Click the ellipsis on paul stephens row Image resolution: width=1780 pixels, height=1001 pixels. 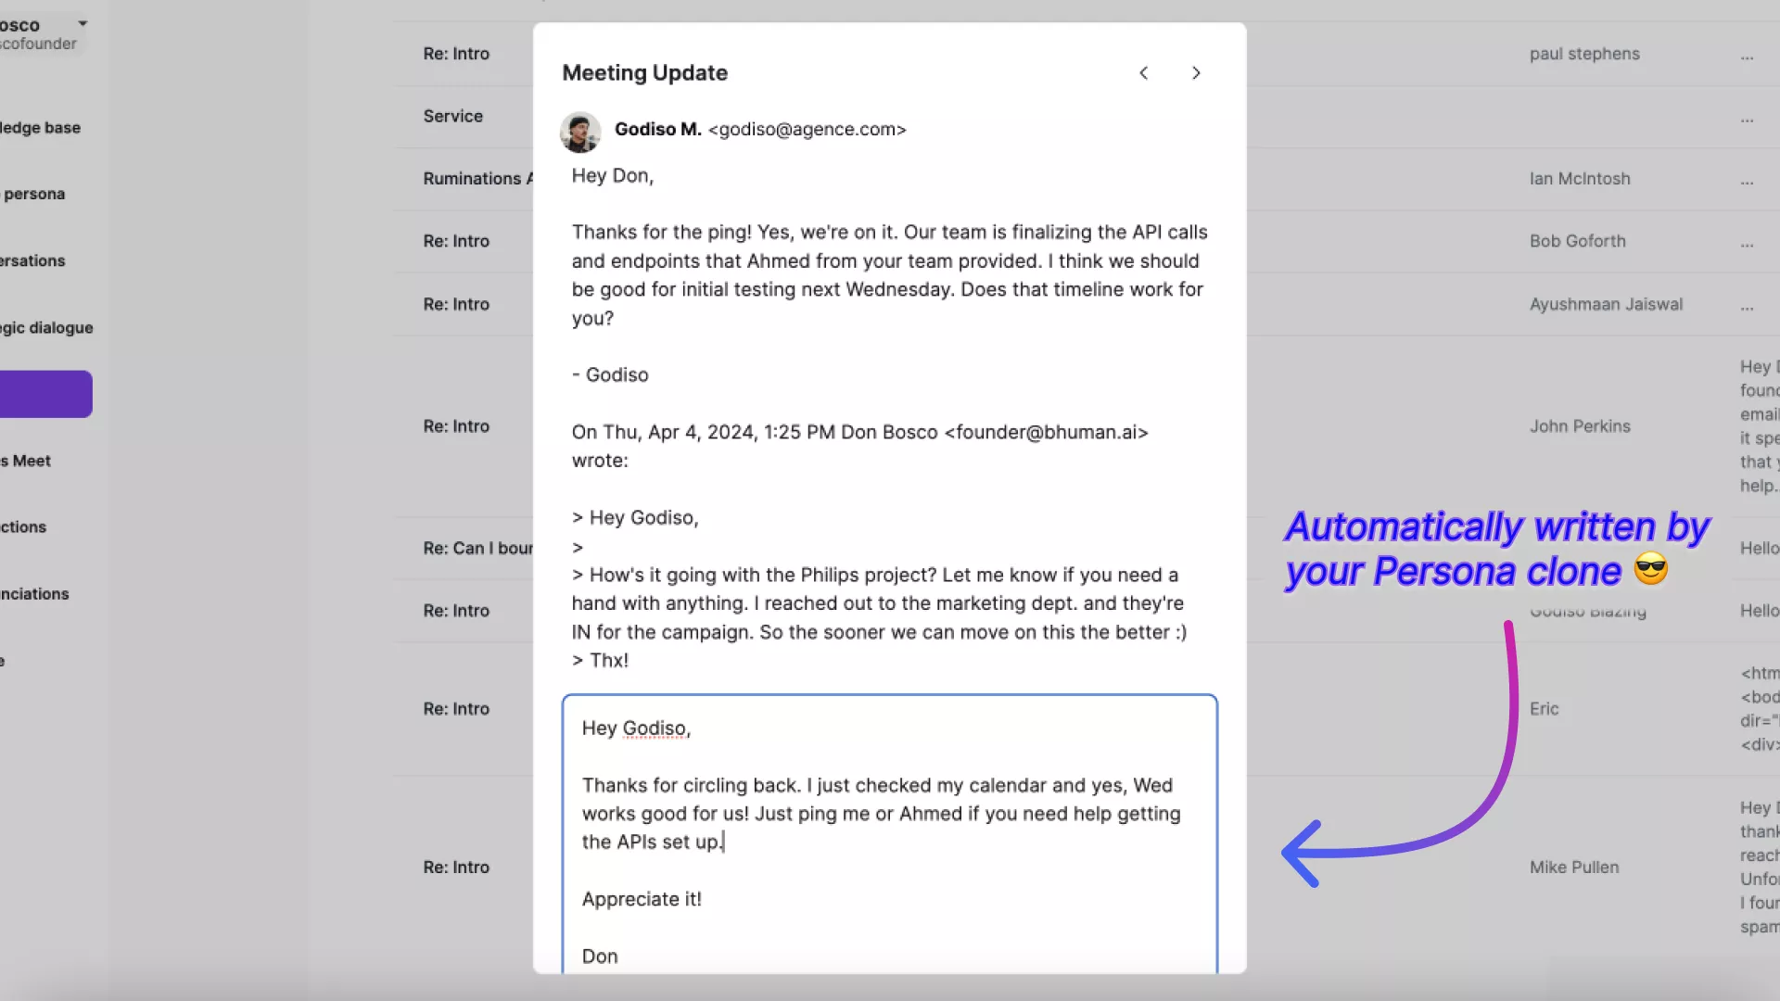pyautogui.click(x=1747, y=56)
